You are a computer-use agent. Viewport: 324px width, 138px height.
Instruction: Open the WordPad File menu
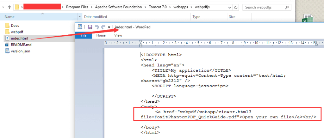tap(84, 35)
